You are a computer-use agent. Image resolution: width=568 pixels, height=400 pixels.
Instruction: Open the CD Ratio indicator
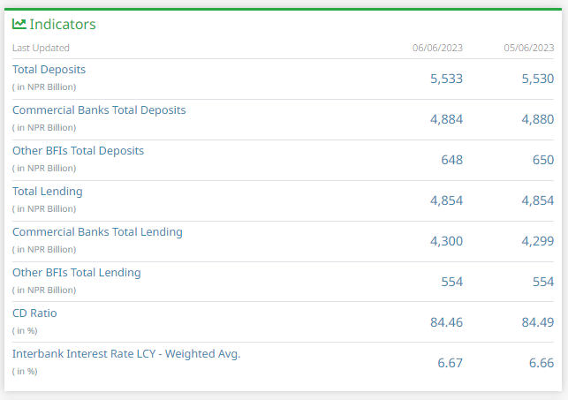click(34, 313)
